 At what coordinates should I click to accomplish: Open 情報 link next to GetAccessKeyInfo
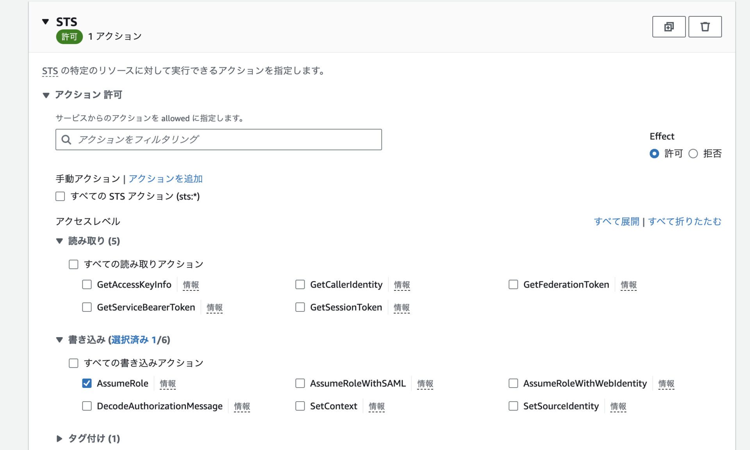point(191,285)
